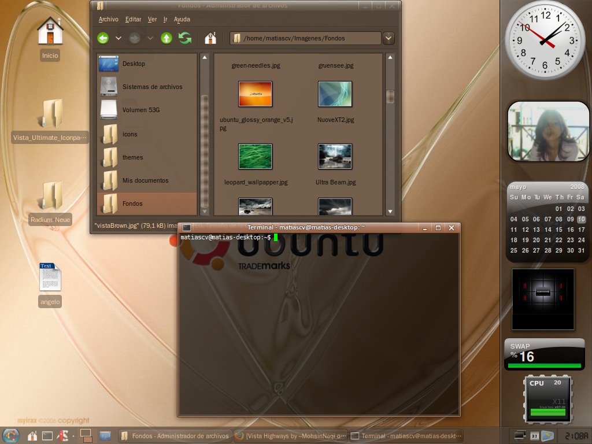
Task: Go back in the file manager
Action: 103,38
